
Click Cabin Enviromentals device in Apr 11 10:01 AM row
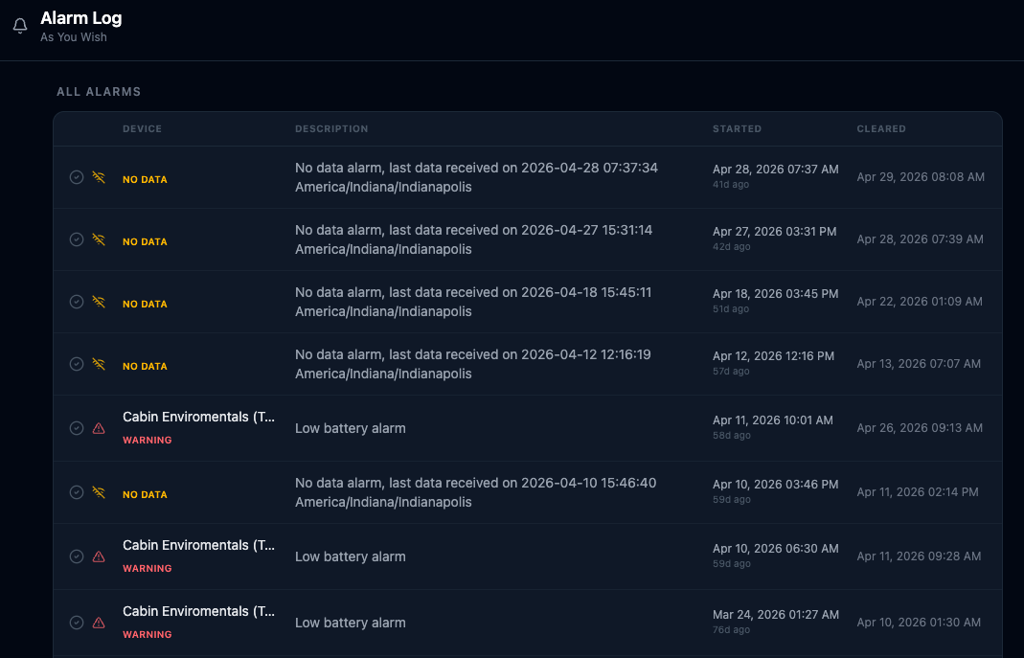coord(198,418)
